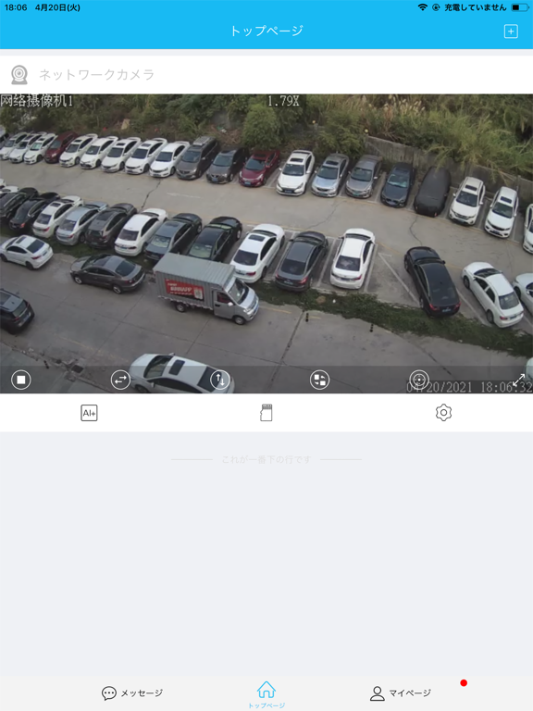Image resolution: width=533 pixels, height=711 pixels.
Task: Click the ネットワークカメラ device name
Action: tap(96, 74)
